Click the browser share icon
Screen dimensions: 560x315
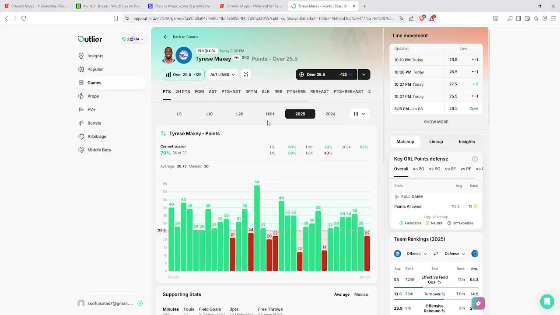point(411,18)
